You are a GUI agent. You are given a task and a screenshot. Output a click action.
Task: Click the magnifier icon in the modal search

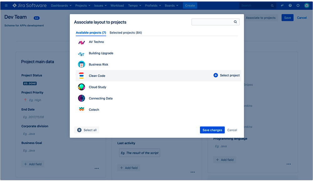point(235,22)
